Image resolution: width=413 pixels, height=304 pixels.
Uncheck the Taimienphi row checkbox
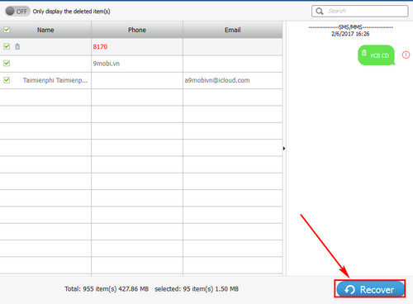[x=7, y=80]
